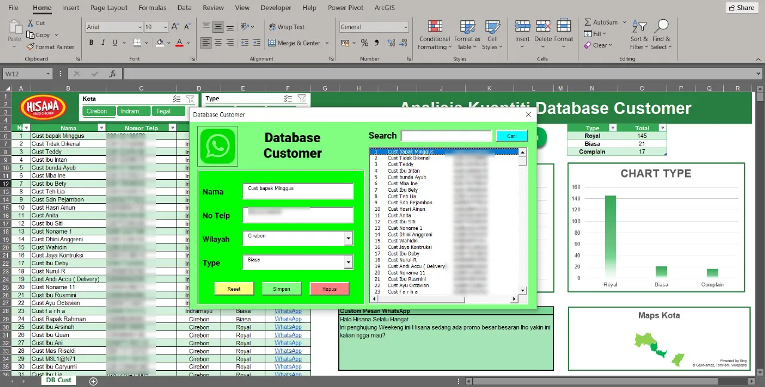Toggle Italic formatting
Viewport: 765px width, 387px height.
click(103, 42)
